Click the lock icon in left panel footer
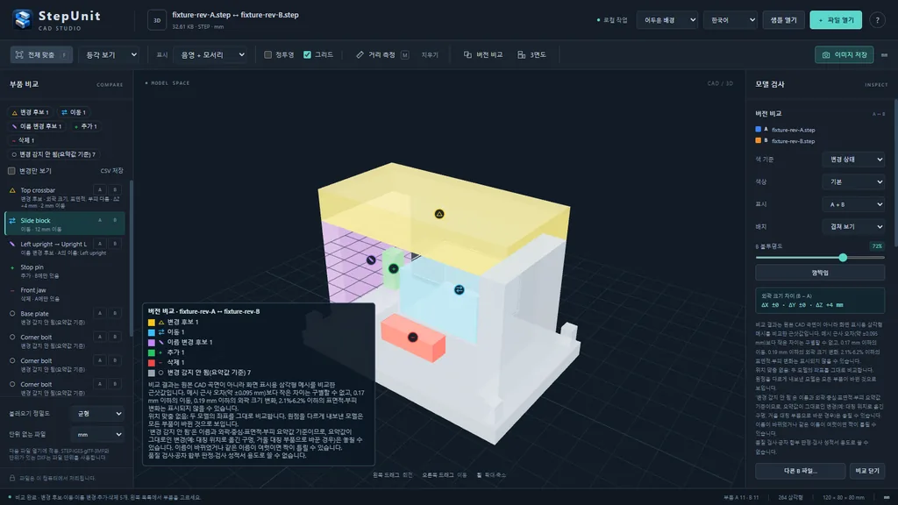This screenshot has width=898, height=505. [12, 478]
